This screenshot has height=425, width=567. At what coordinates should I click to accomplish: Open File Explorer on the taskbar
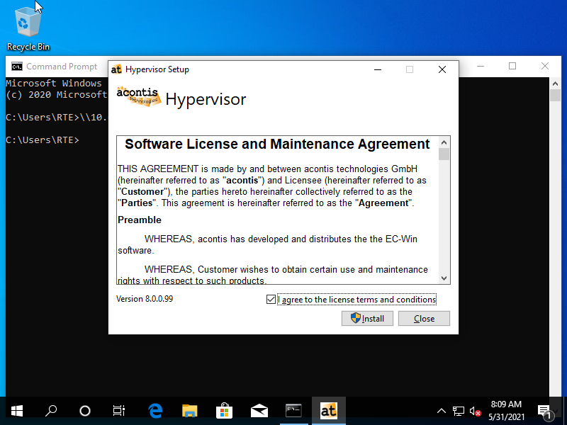click(x=189, y=411)
